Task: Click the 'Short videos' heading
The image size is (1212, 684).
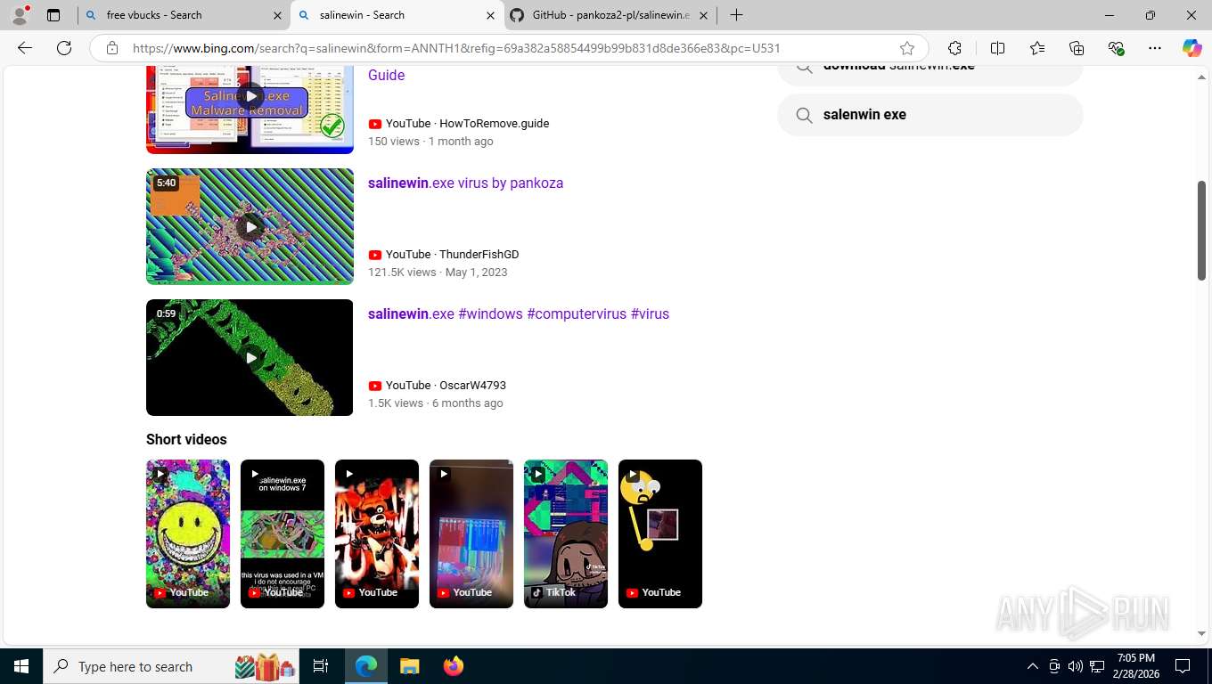Action: pos(186,439)
